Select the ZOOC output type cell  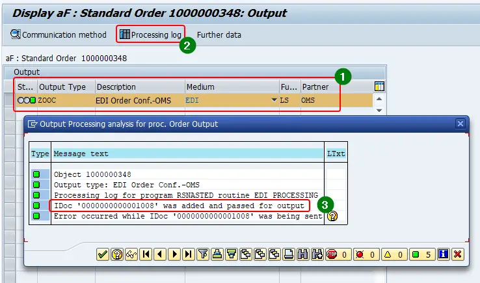tap(66, 100)
